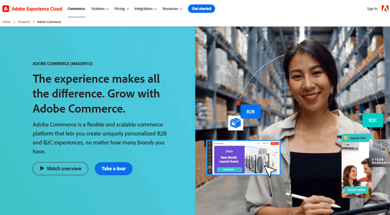Expand the Features dropdown menu

(x=100, y=9)
